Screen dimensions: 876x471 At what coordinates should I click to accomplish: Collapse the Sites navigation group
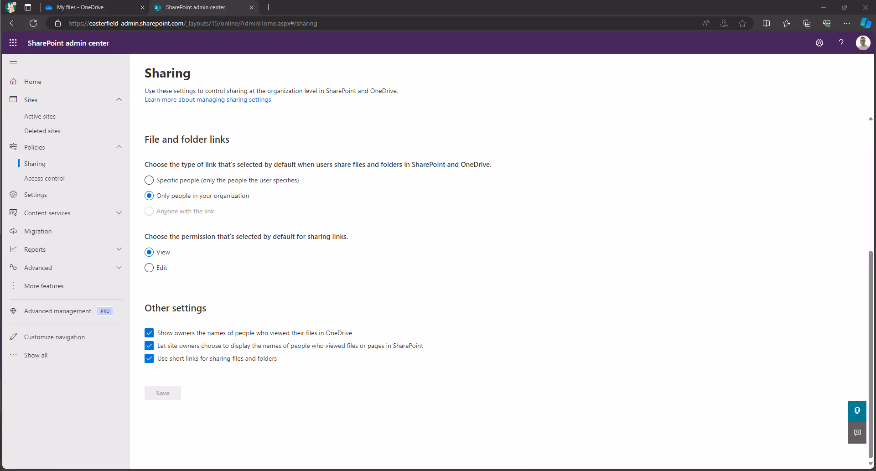point(119,99)
